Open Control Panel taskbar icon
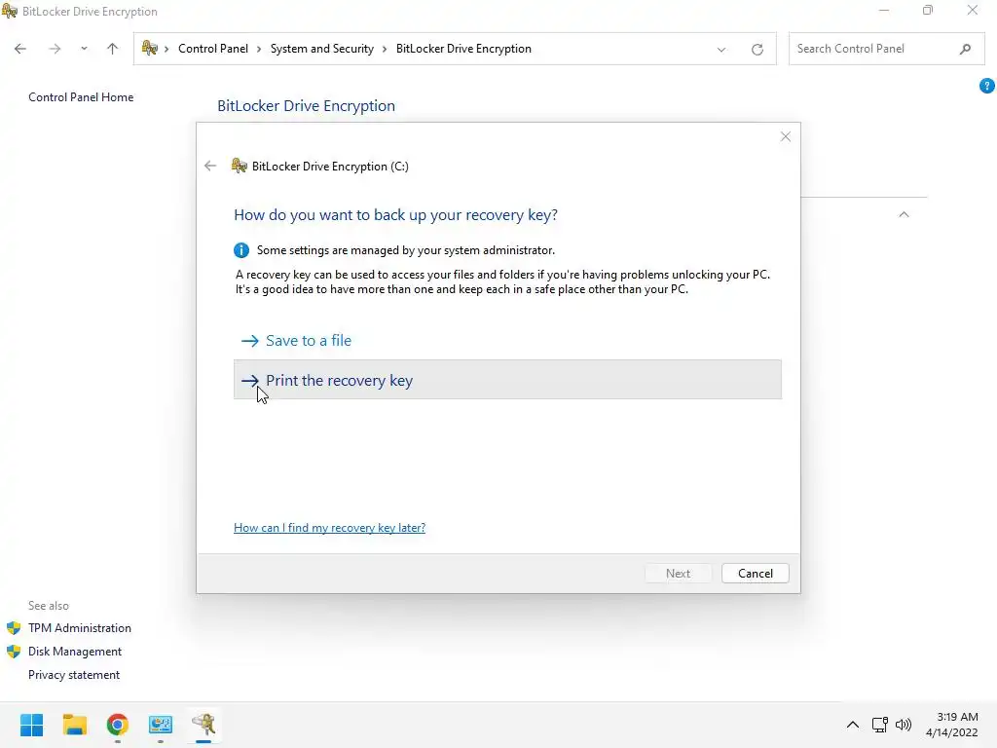The height and width of the screenshot is (748, 997). click(161, 725)
